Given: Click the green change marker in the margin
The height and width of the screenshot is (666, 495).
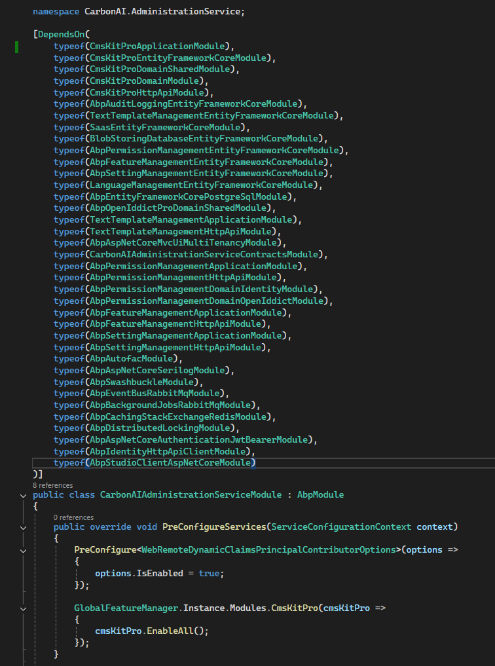Looking at the screenshot, I should 16,46.
